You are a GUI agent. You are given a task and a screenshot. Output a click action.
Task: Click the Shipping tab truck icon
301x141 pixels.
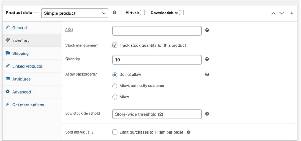(8, 53)
